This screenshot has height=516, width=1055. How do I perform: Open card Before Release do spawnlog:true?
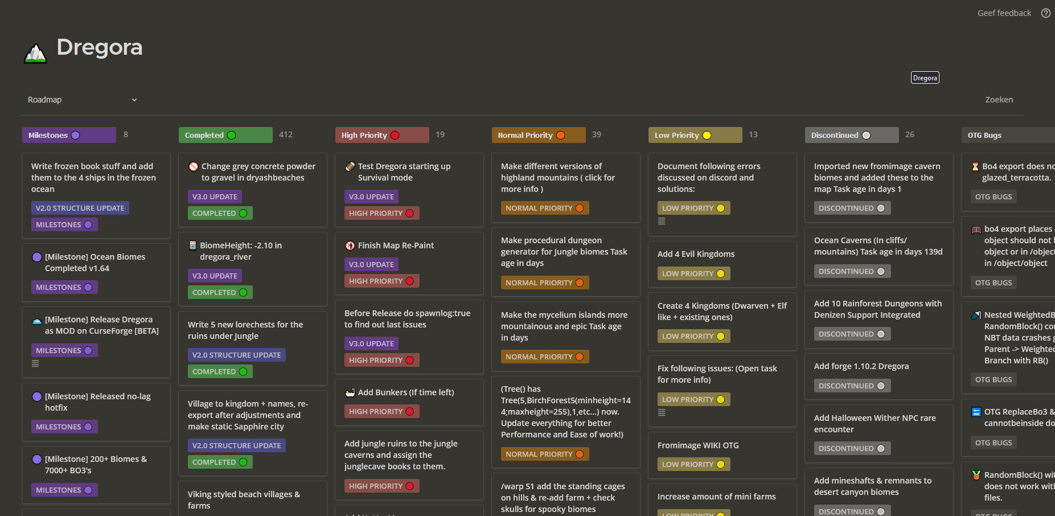point(409,337)
